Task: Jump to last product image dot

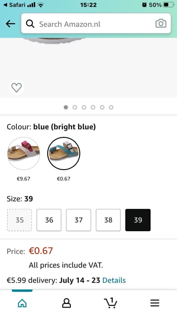Action: [111, 107]
